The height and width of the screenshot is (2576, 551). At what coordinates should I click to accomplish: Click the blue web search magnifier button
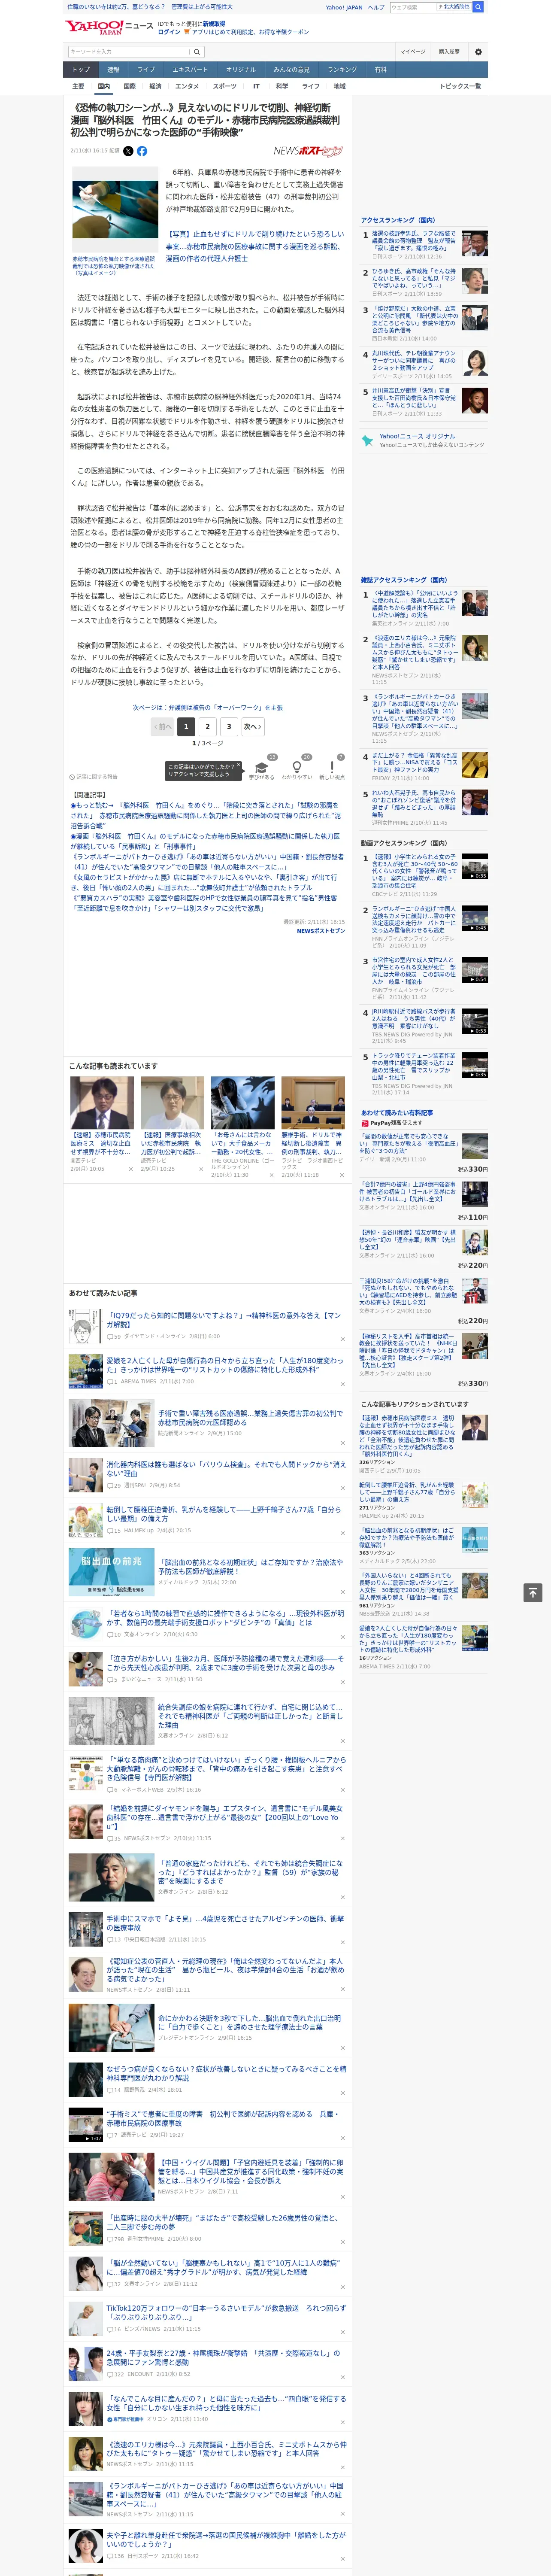tap(478, 7)
